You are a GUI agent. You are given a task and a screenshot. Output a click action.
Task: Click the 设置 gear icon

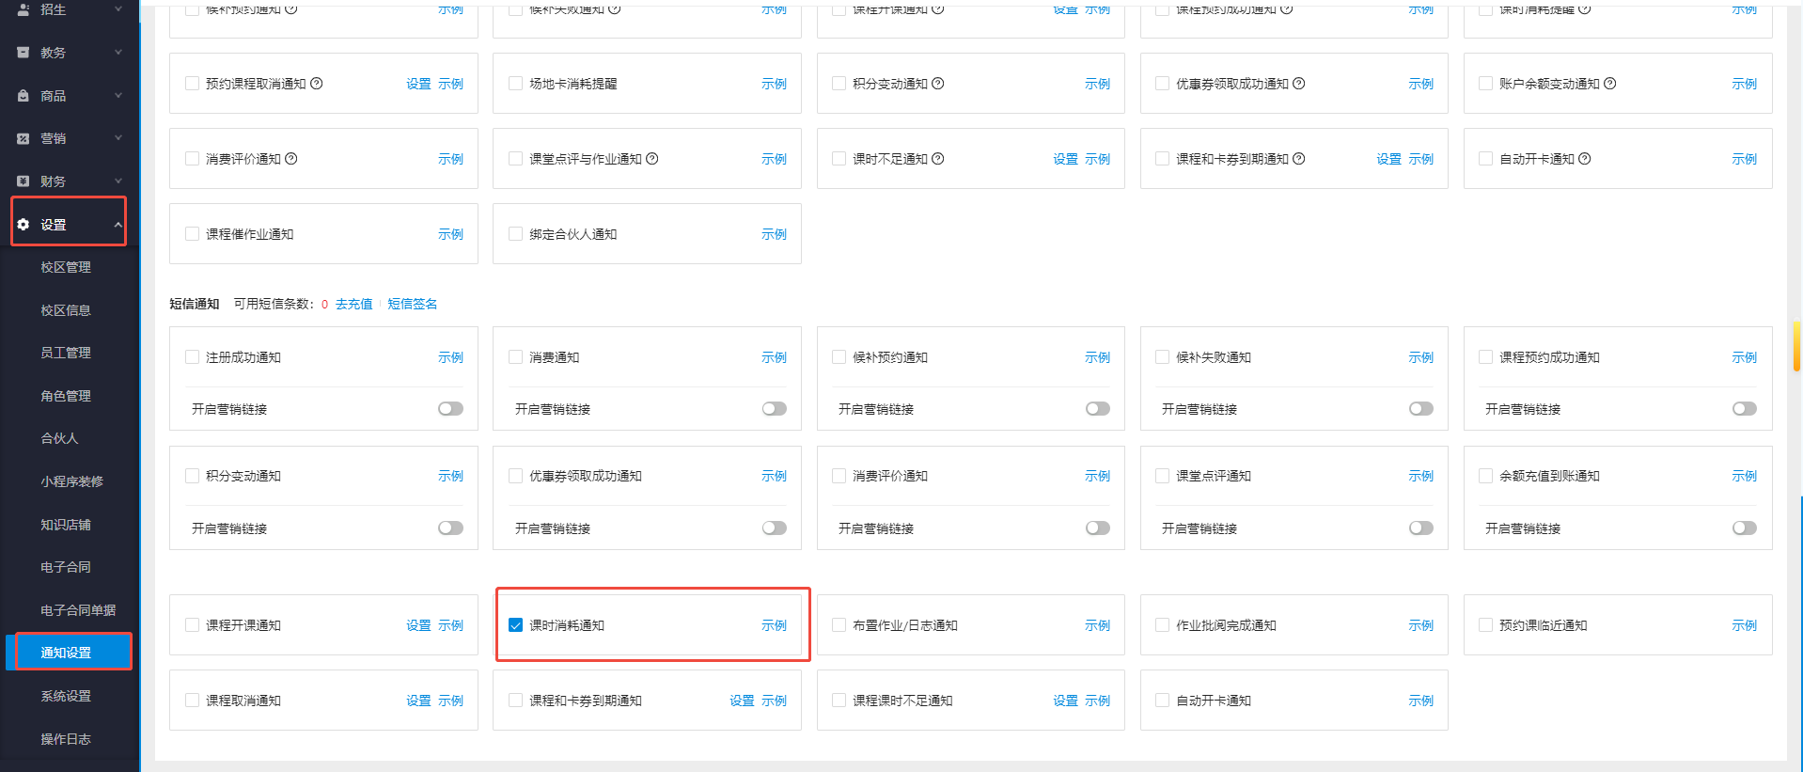coord(24,225)
